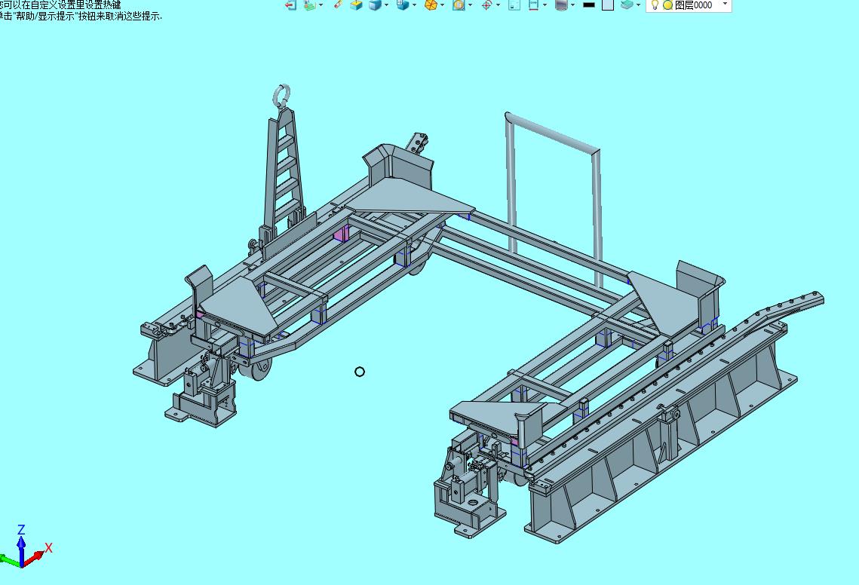Click the yellow-topped box icon
The image size is (859, 585).
[356, 5]
